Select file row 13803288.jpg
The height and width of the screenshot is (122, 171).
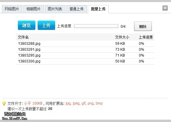85,44
